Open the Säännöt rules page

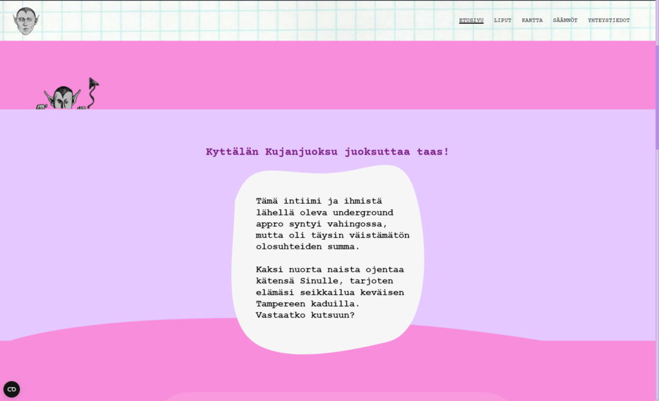tap(565, 20)
